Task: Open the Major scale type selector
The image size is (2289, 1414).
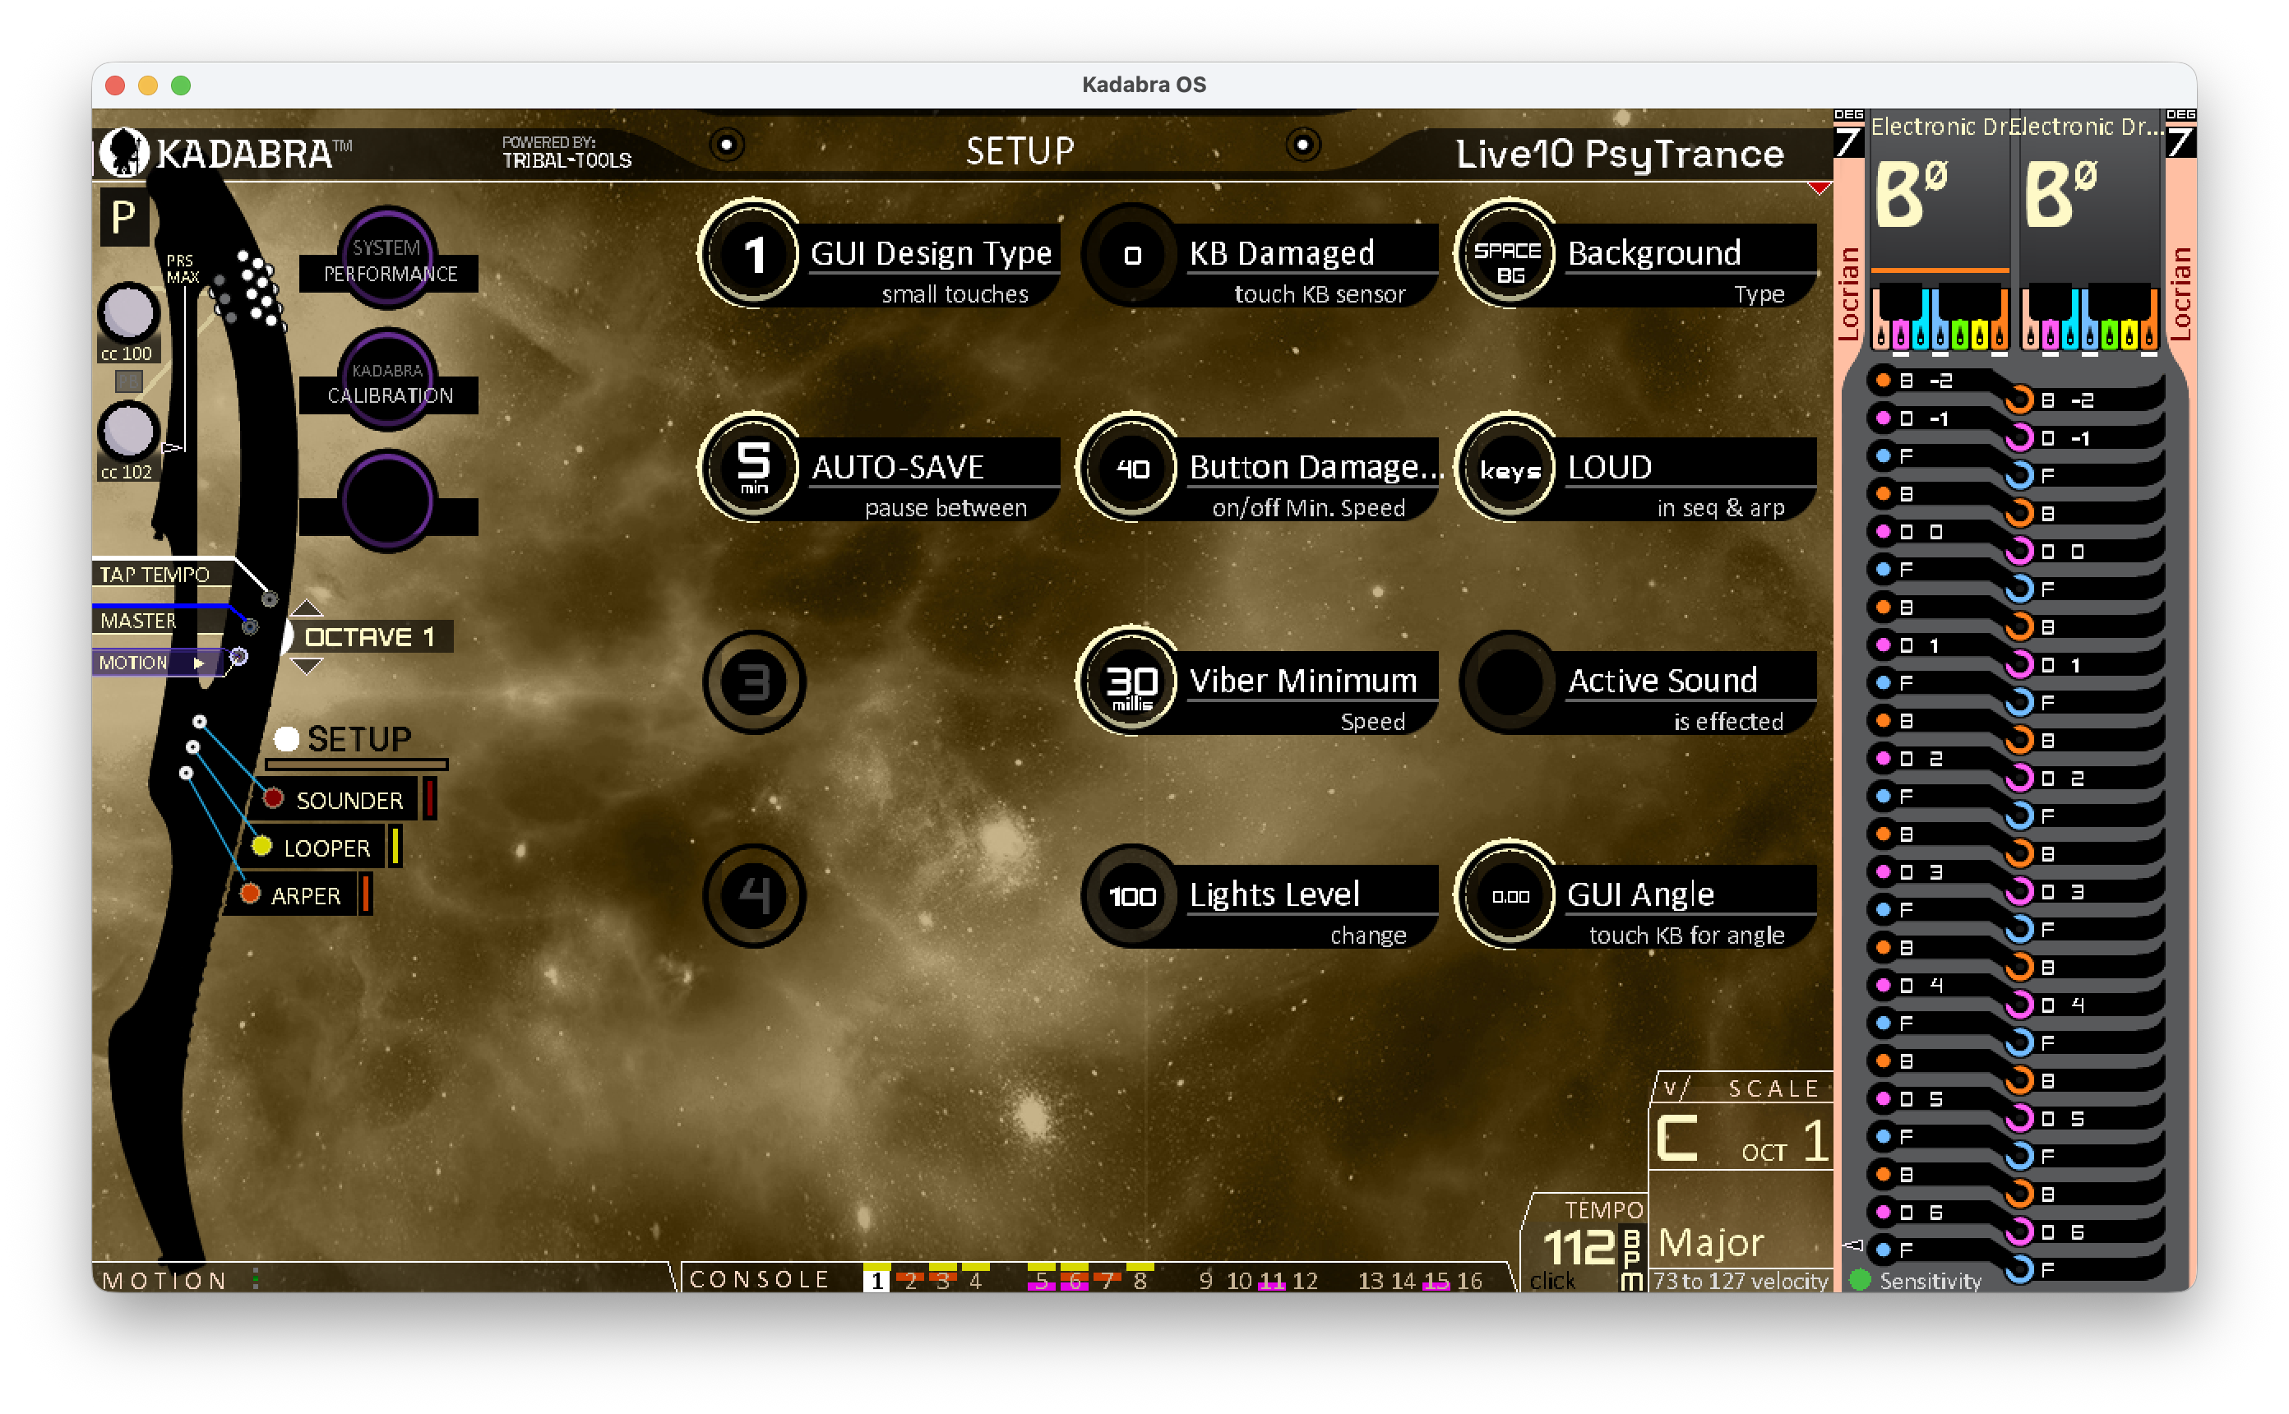Action: [x=1711, y=1243]
